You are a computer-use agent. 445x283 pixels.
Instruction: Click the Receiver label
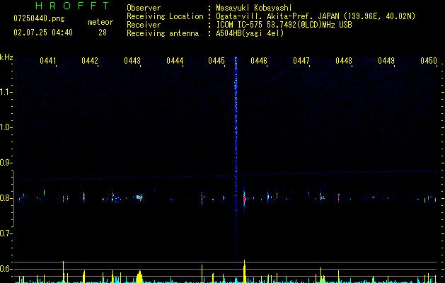144,25
